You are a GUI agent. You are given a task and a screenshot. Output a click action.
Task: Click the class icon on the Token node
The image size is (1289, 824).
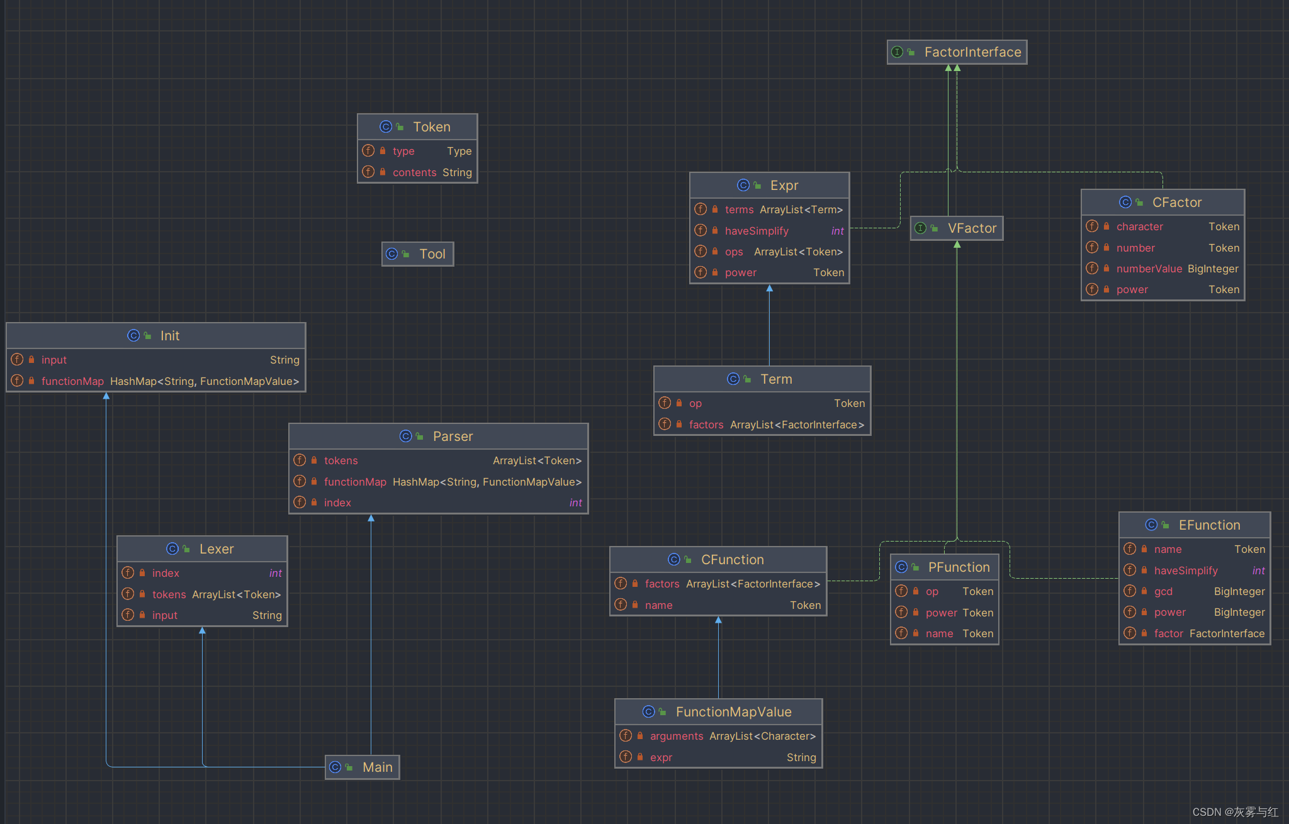click(x=386, y=127)
